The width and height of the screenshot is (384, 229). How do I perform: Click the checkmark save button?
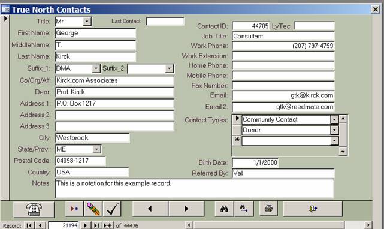click(112, 209)
